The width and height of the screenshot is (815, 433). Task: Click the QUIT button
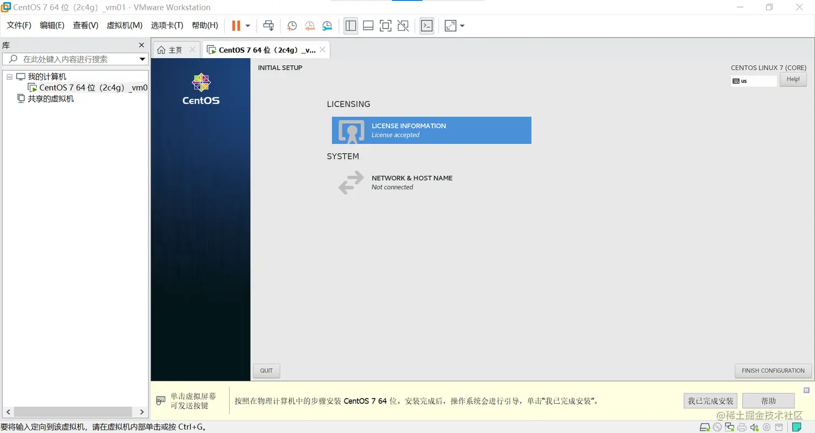click(266, 370)
